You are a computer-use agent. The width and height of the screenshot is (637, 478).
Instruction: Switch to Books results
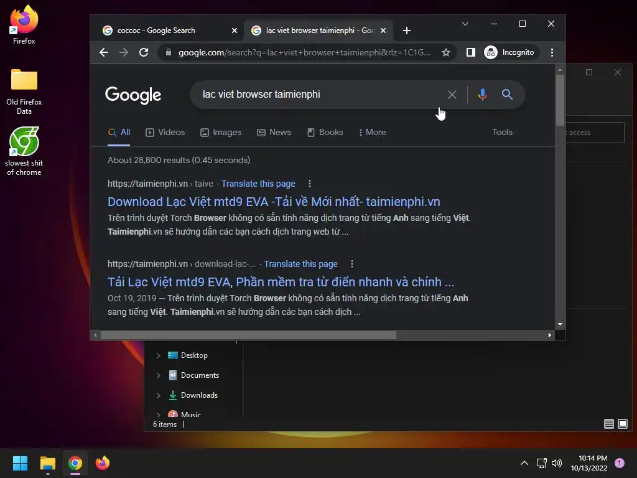325,133
